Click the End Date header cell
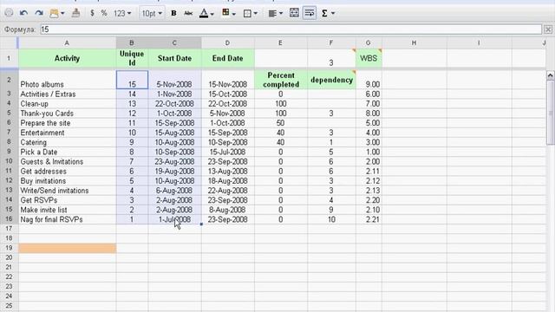This screenshot has height=312, width=555. point(227,58)
